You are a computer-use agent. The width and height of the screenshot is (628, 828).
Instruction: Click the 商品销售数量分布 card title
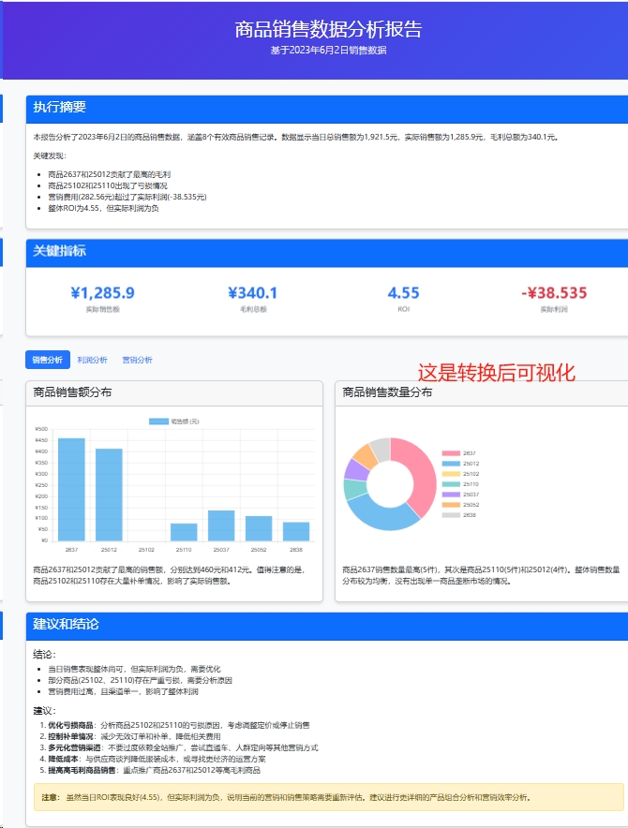pos(387,392)
